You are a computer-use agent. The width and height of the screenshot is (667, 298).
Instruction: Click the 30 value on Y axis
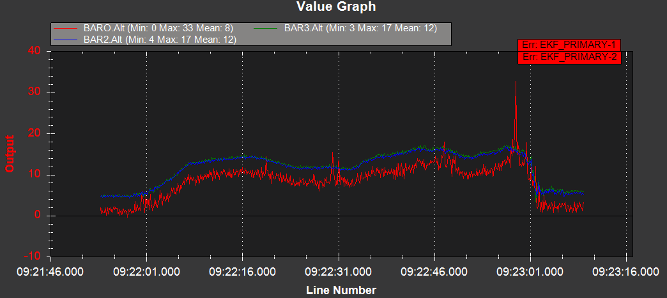(x=34, y=93)
